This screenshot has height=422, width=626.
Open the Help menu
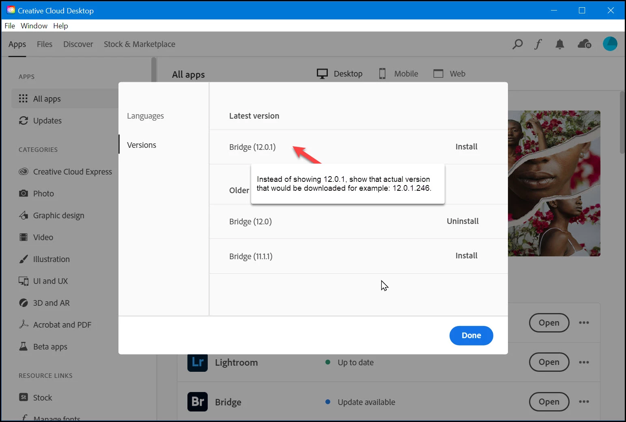tap(60, 26)
